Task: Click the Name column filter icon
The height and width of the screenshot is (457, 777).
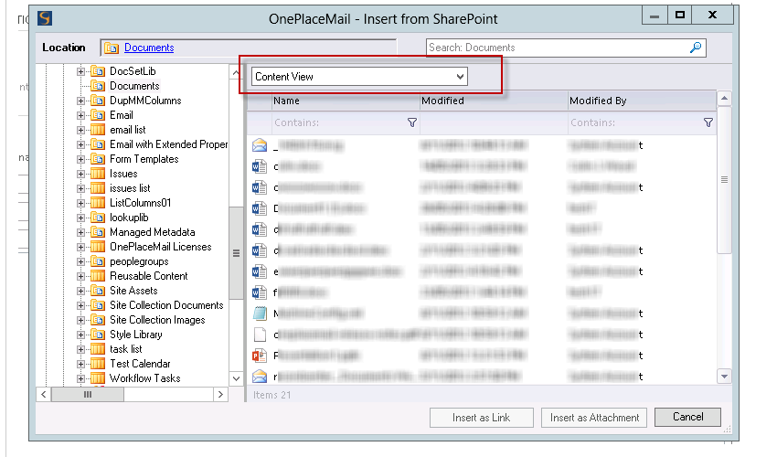Action: pyautogui.click(x=411, y=122)
